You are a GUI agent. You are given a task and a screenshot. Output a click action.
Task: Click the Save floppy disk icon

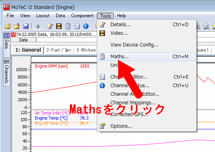pyautogui.click(x=26, y=26)
